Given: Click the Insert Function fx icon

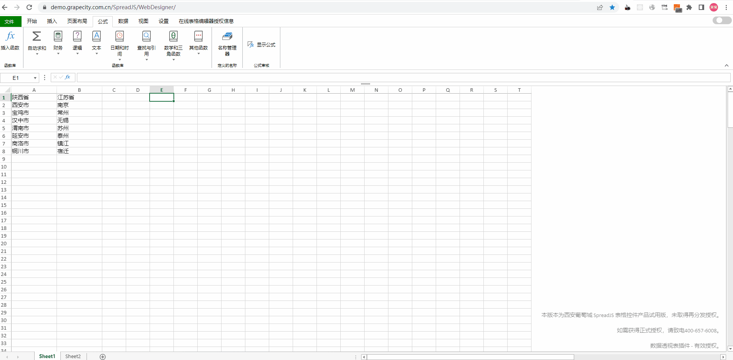Looking at the screenshot, I should tap(10, 36).
